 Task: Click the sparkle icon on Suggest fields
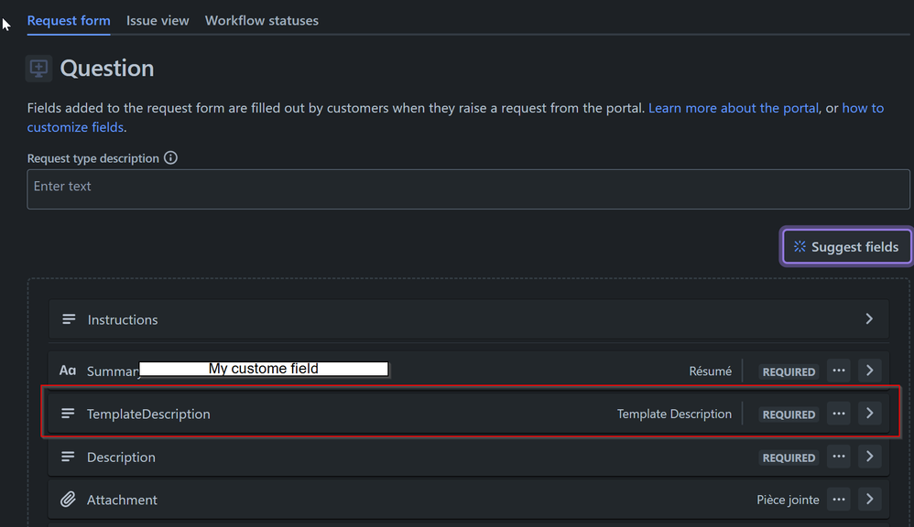(x=799, y=246)
